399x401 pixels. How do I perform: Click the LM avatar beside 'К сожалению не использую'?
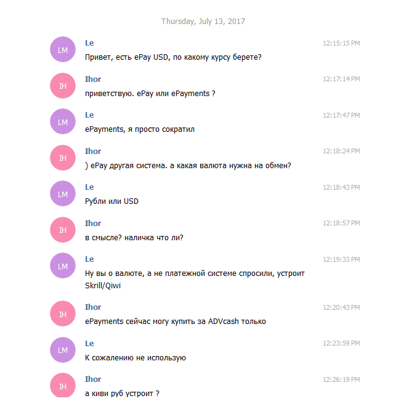63,350
